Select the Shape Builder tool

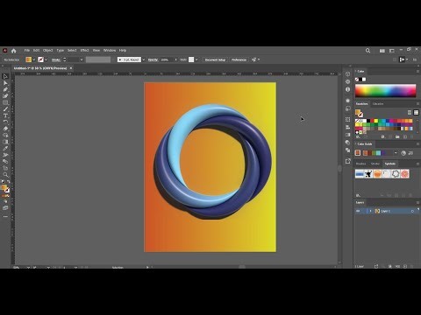5,136
